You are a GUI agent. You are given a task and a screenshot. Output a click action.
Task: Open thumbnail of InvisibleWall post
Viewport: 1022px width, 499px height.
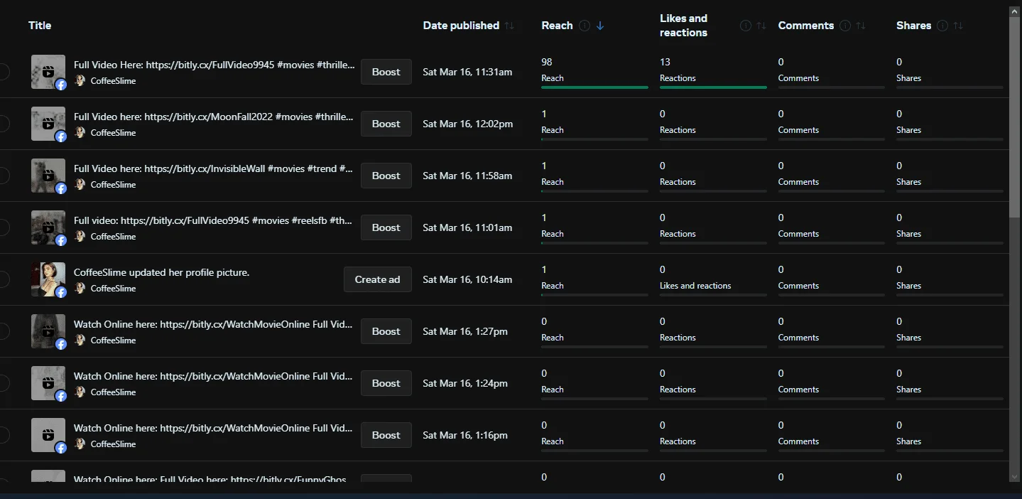click(48, 176)
